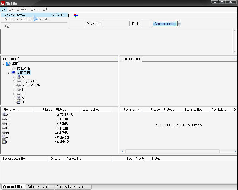Open the Edit menu
This screenshot has width=238, height=190.
tap(11, 9)
